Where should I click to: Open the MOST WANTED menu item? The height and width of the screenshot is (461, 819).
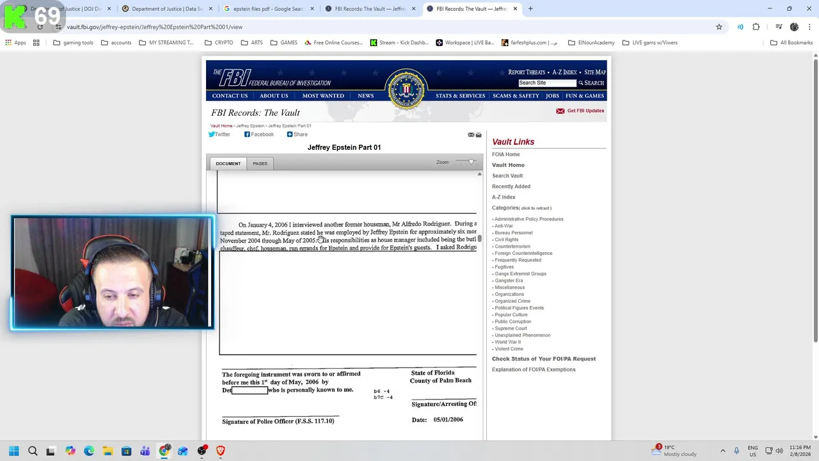[323, 96]
